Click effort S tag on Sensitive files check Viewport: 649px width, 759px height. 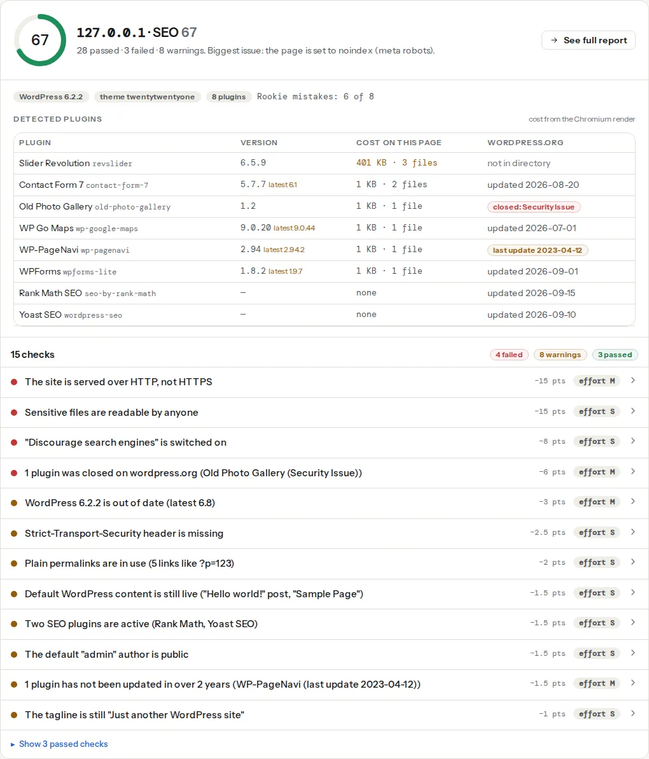[597, 411]
